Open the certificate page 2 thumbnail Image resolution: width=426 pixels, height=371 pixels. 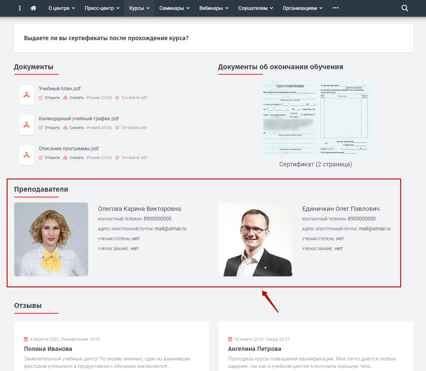point(316,118)
